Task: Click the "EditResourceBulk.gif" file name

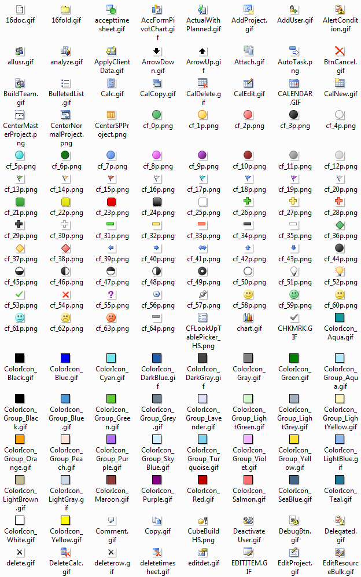Action: click(x=340, y=567)
